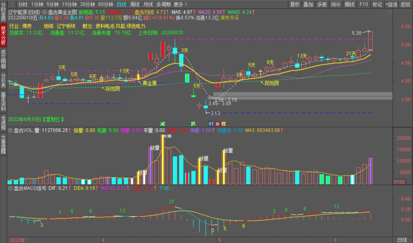Open the 基本资料 sidebar tab

point(3,102)
